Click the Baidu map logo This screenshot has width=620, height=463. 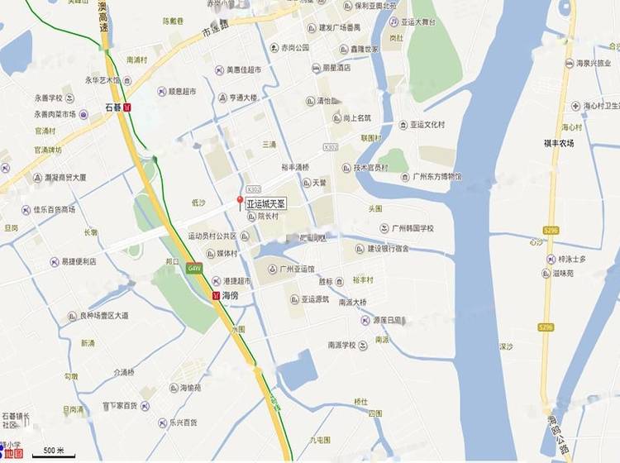point(12,452)
